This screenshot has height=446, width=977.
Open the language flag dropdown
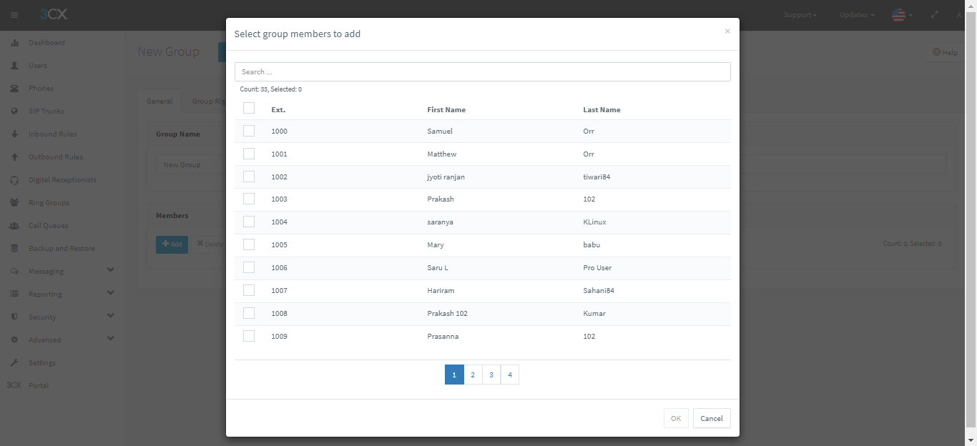coord(901,15)
